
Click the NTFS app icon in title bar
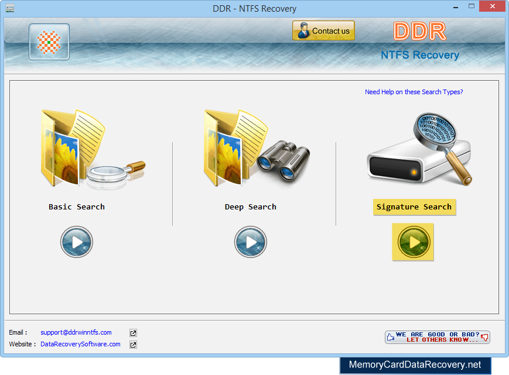[10, 8]
